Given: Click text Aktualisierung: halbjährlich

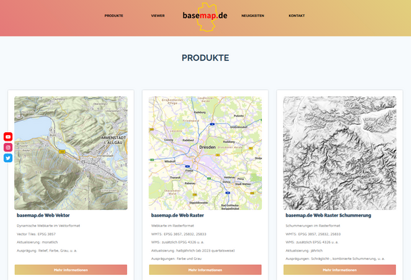Looking at the screenshot, I should tap(193, 251).
